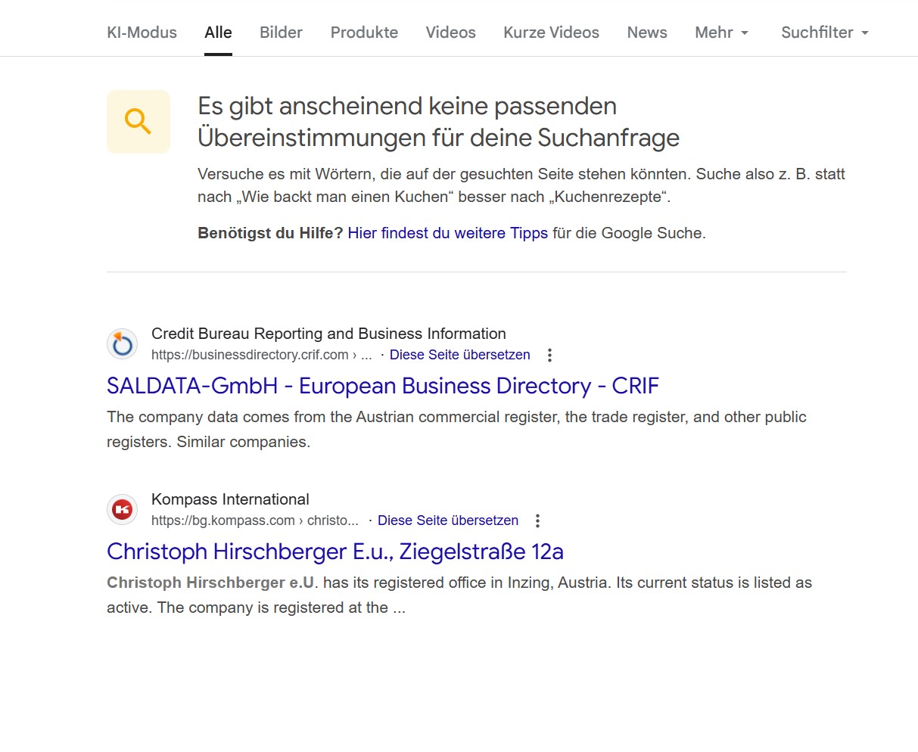Screen dimensions: 918x752
Task: Open SALDATA-GmbH European Business Directory result
Action: [x=382, y=386]
